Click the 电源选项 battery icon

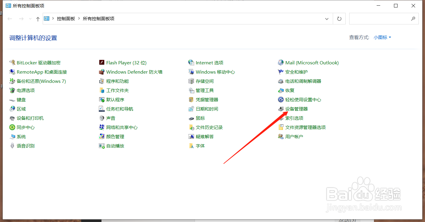point(12,90)
